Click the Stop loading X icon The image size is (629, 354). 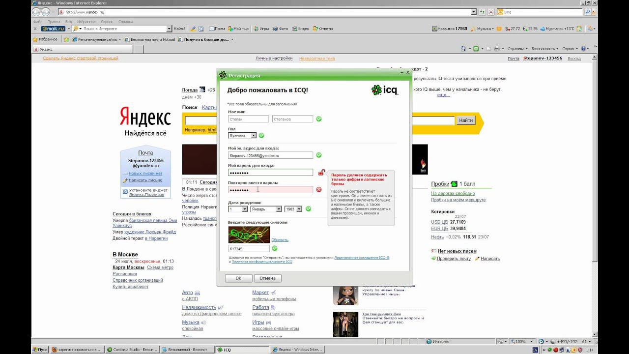click(x=491, y=12)
